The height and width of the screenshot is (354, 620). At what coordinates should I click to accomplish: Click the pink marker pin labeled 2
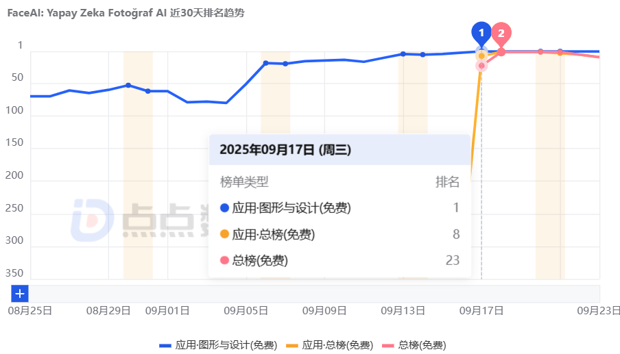tap(501, 34)
